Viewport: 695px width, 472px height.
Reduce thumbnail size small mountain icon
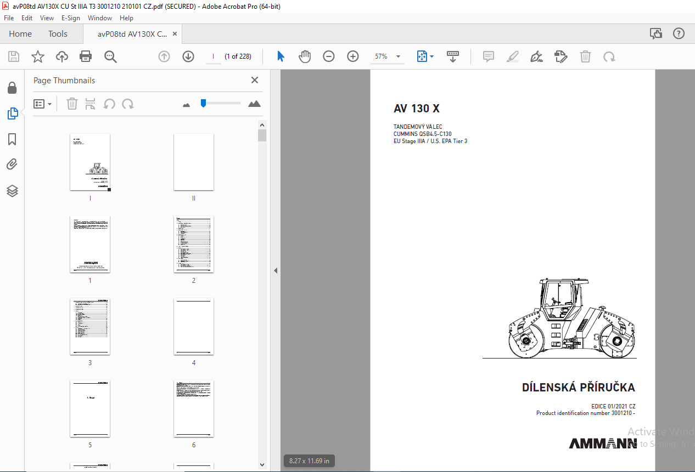pos(186,104)
